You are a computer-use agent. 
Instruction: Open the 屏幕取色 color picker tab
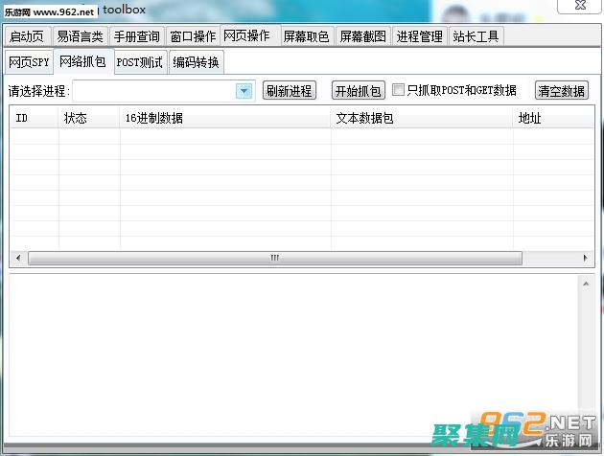[x=306, y=36]
